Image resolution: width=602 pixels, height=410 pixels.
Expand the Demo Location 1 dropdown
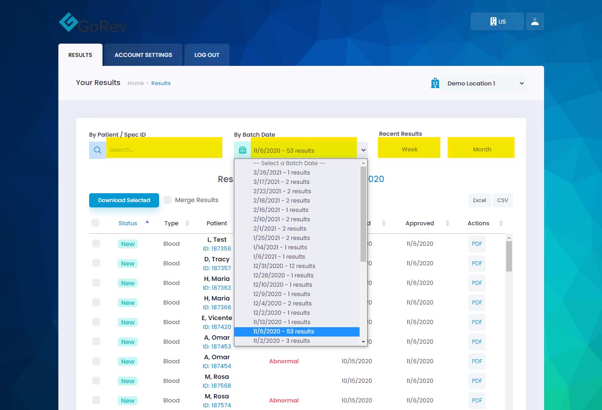484,83
